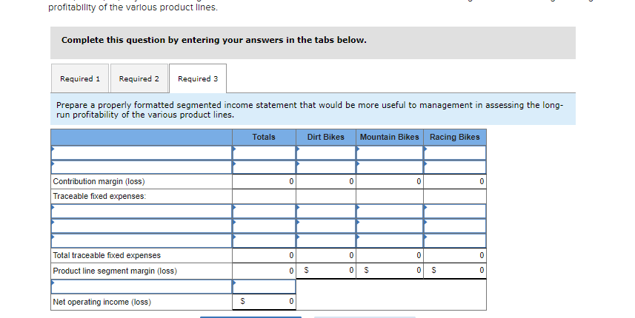Click Mountain Bikes cell in first row under headers

pyautogui.click(x=390, y=153)
